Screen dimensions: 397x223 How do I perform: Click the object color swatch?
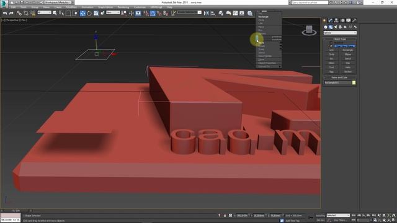pos(354,82)
